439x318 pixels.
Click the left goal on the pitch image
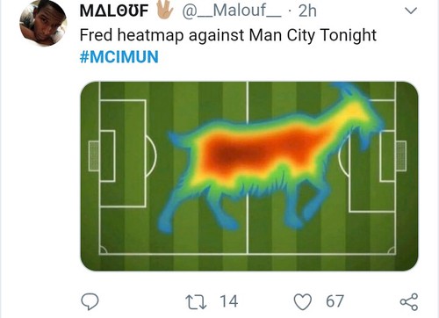click(94, 155)
